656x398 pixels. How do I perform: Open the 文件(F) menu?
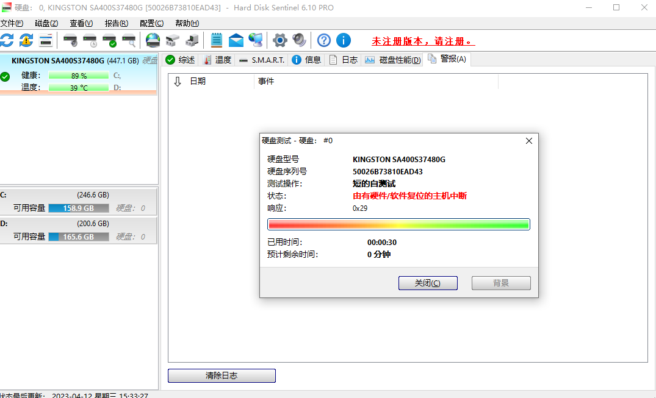(12, 23)
